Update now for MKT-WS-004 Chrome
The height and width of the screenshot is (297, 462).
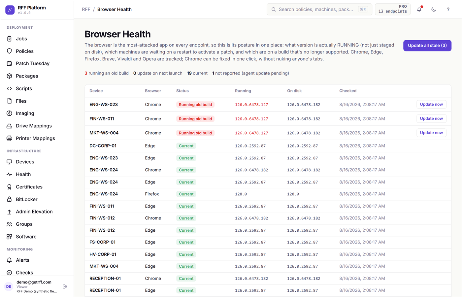(431, 133)
